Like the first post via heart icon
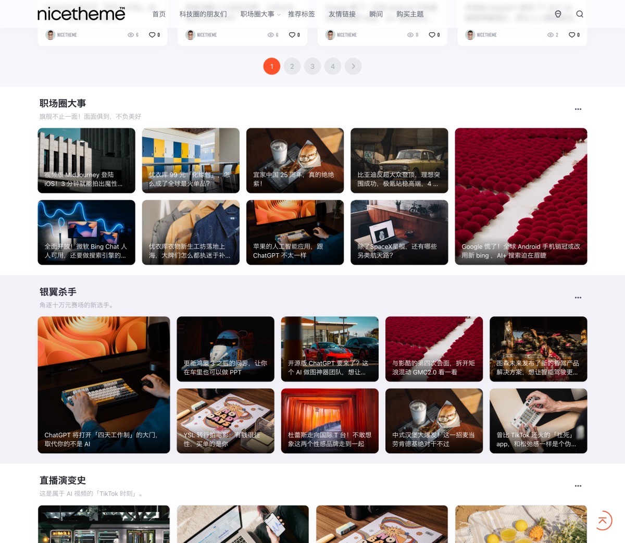 point(152,35)
